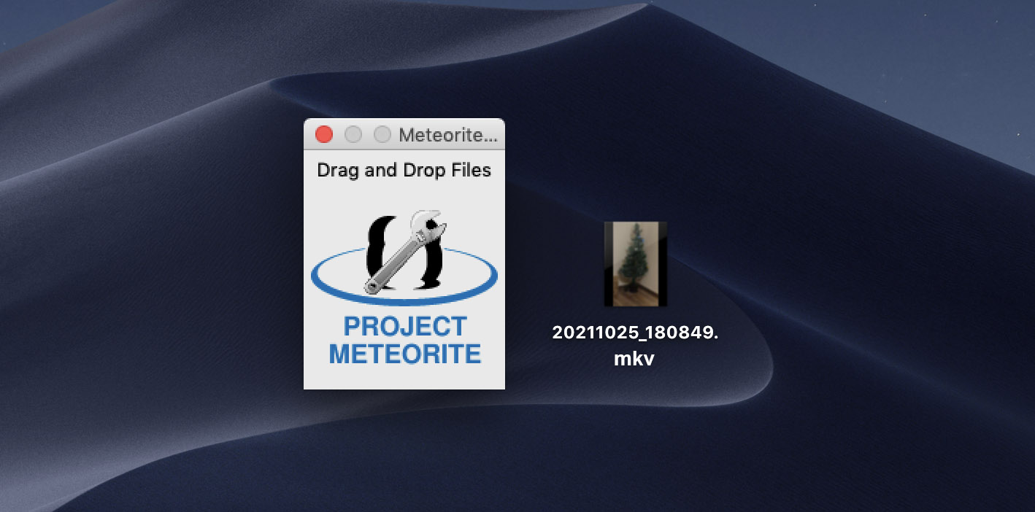Select the 20211025_180849.mkv video thumbnail

coord(635,264)
